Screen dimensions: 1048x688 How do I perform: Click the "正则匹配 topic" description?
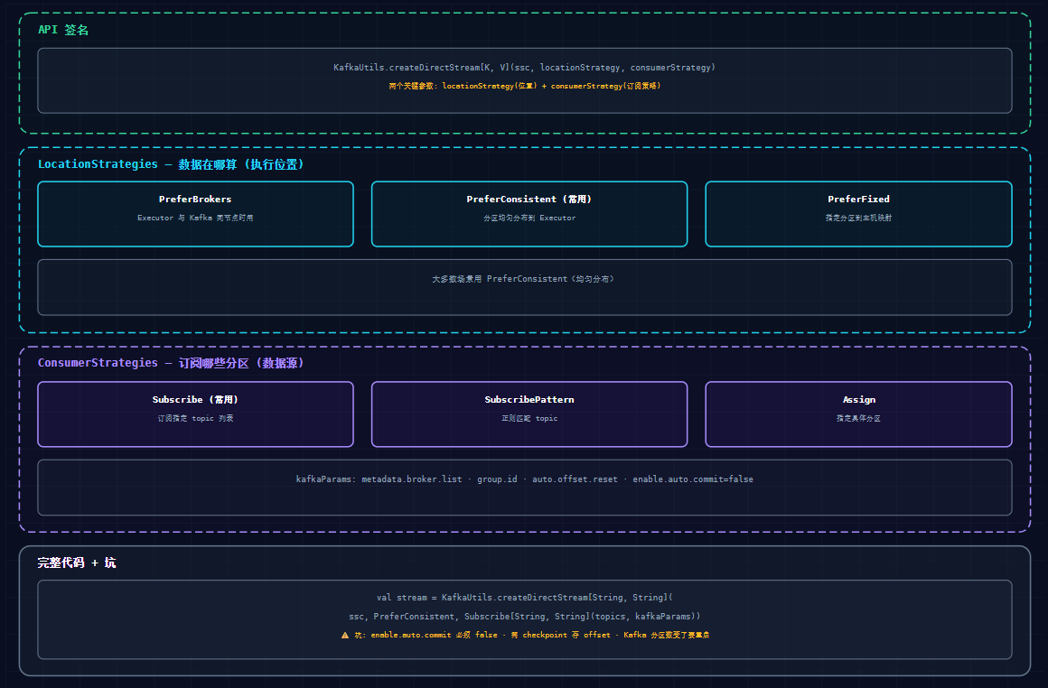[529, 418]
